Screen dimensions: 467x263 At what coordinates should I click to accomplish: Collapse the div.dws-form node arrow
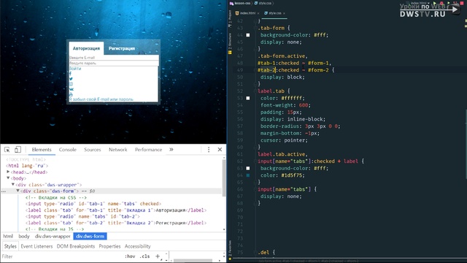point(18,191)
